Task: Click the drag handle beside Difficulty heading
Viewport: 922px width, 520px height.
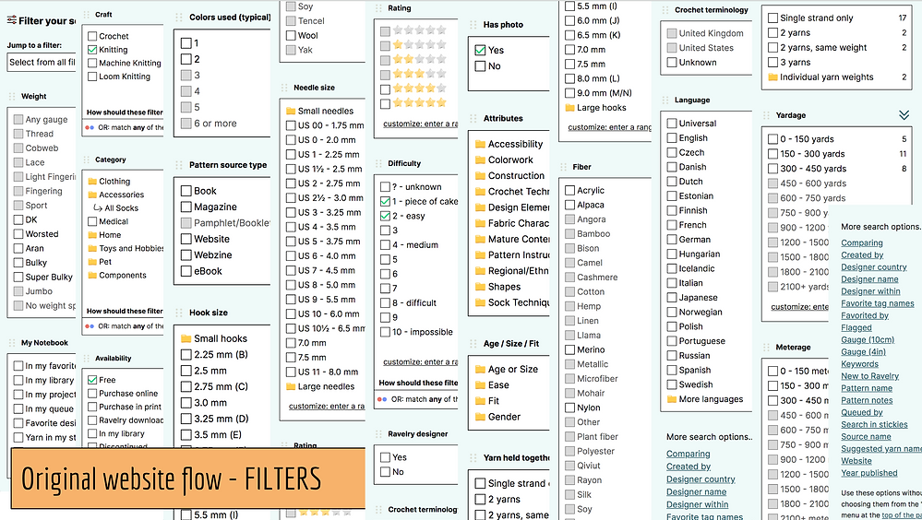Action: point(377,164)
